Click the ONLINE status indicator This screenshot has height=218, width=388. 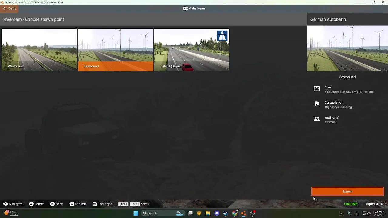point(351,204)
